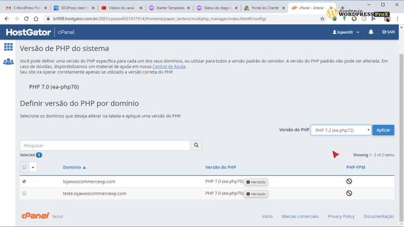The height and width of the screenshot is (227, 404).
Task: Open the lojawo90 user menu
Action: tap(345, 32)
